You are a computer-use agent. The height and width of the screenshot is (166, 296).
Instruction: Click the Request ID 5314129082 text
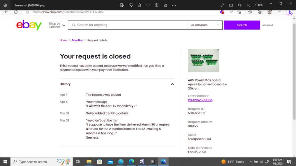coord(197,113)
